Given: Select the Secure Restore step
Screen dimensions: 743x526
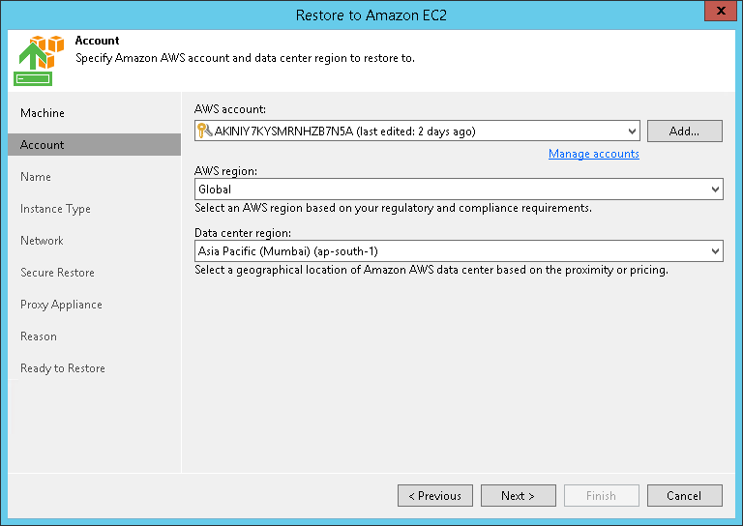Looking at the screenshot, I should 57,273.
